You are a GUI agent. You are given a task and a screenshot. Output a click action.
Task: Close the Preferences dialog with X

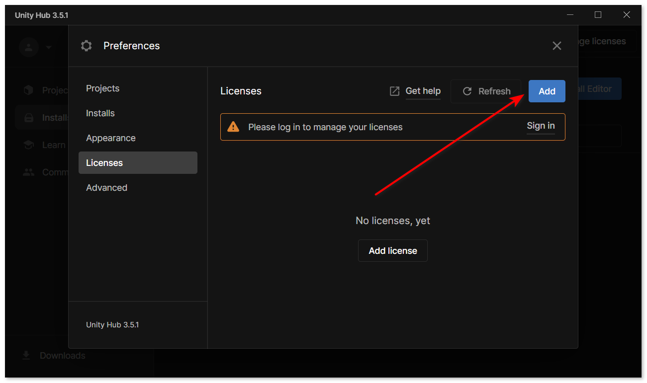tap(557, 46)
